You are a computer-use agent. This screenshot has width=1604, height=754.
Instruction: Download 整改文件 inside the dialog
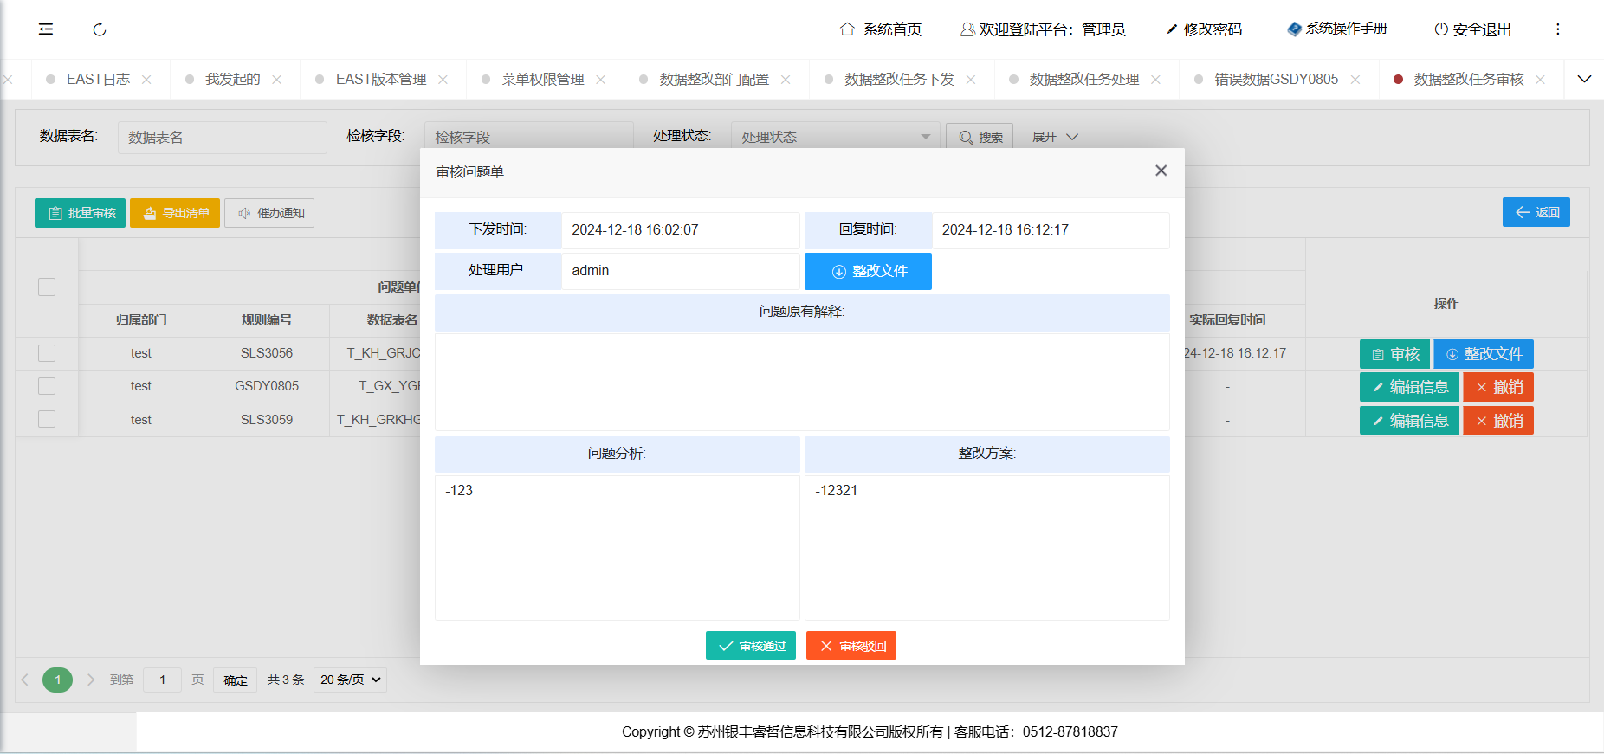[868, 271]
